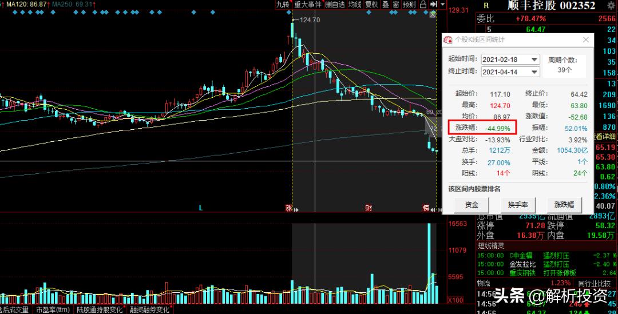618x314 pixels.
Task: Click the 总手 1212万 value
Action: point(500,150)
